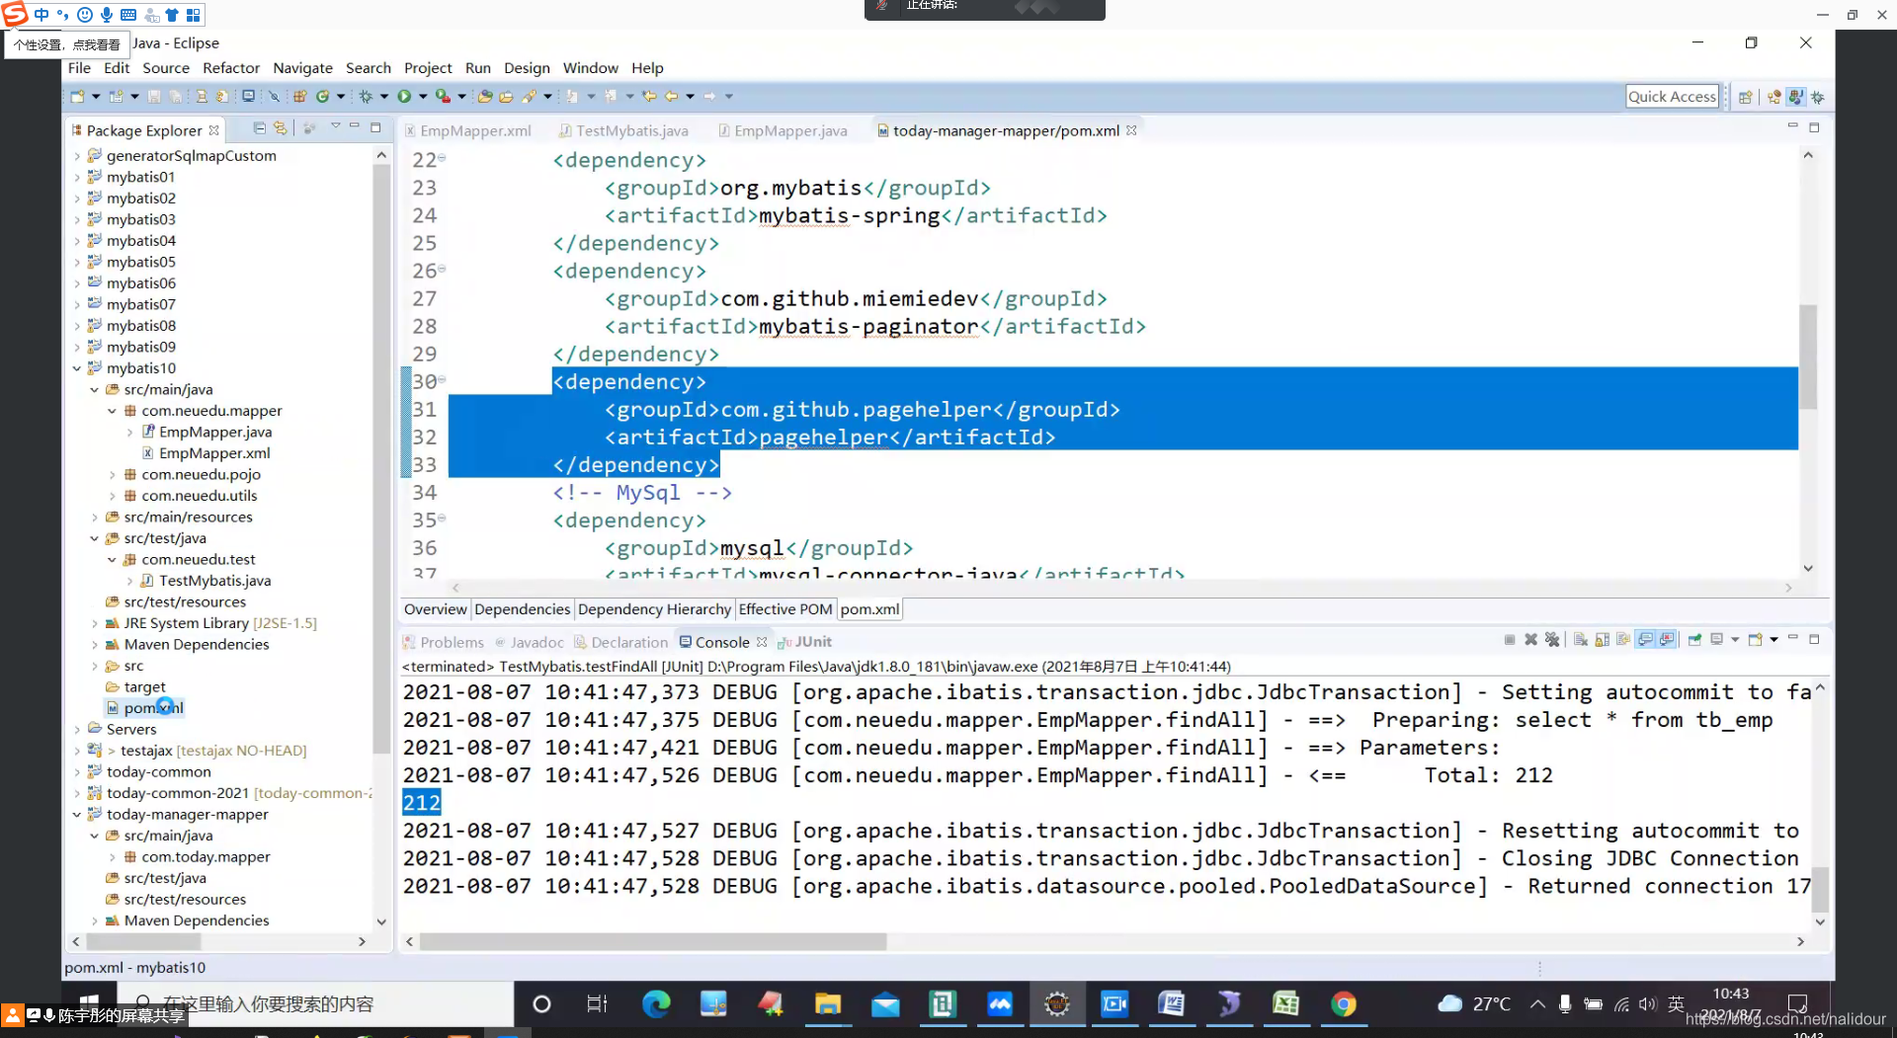Click Word Wrap icon in Console toolbar
Screen dimensions: 1897x1038
click(1624, 640)
